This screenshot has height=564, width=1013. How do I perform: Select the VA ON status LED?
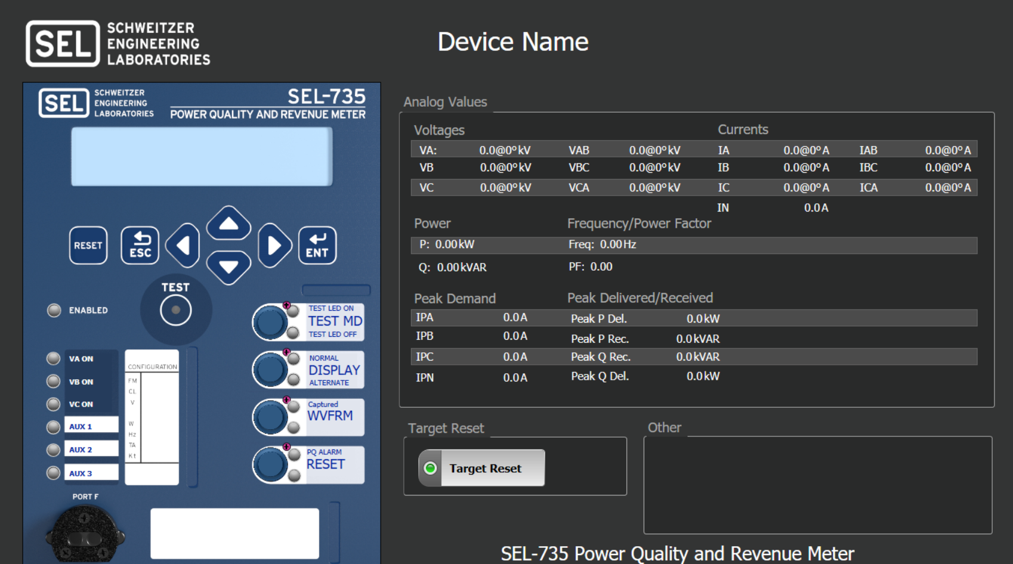click(53, 358)
